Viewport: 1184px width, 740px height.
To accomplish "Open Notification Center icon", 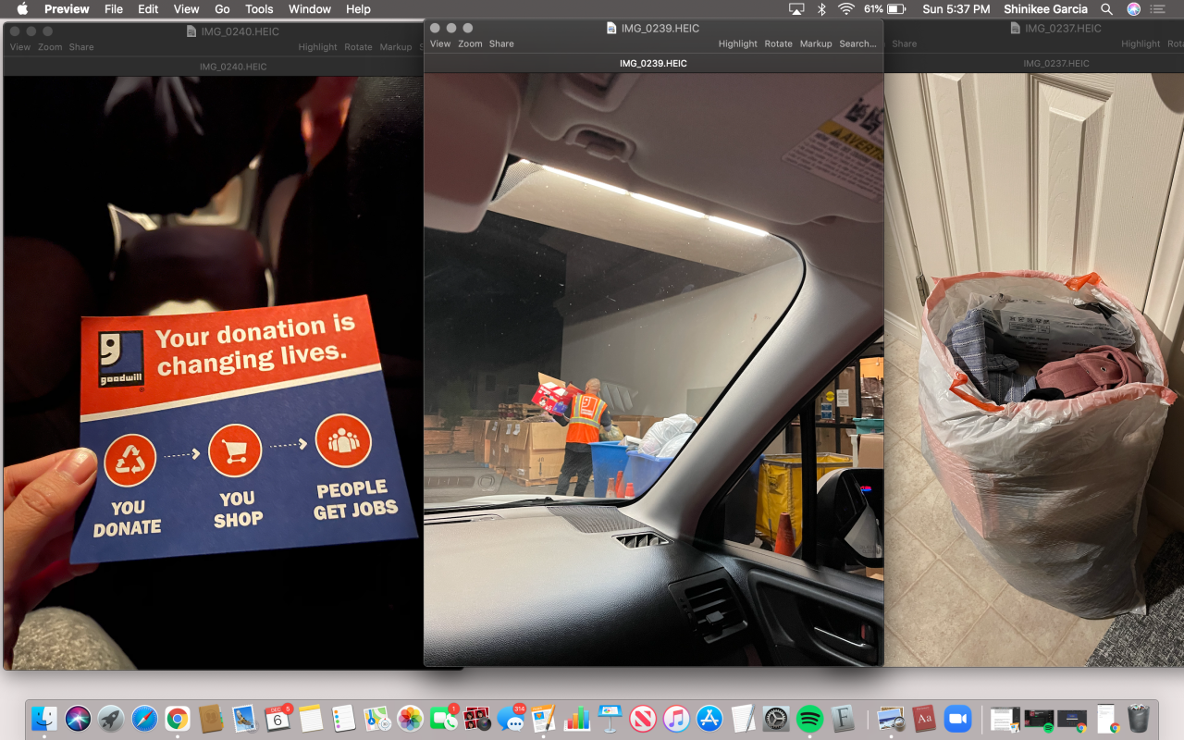I will (x=1157, y=9).
